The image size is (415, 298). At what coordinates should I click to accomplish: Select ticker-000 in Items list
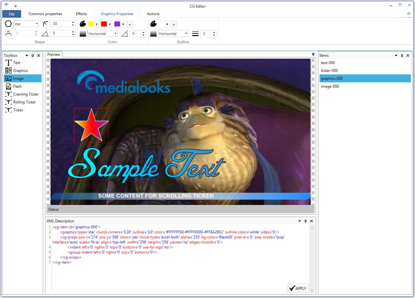tap(365, 71)
